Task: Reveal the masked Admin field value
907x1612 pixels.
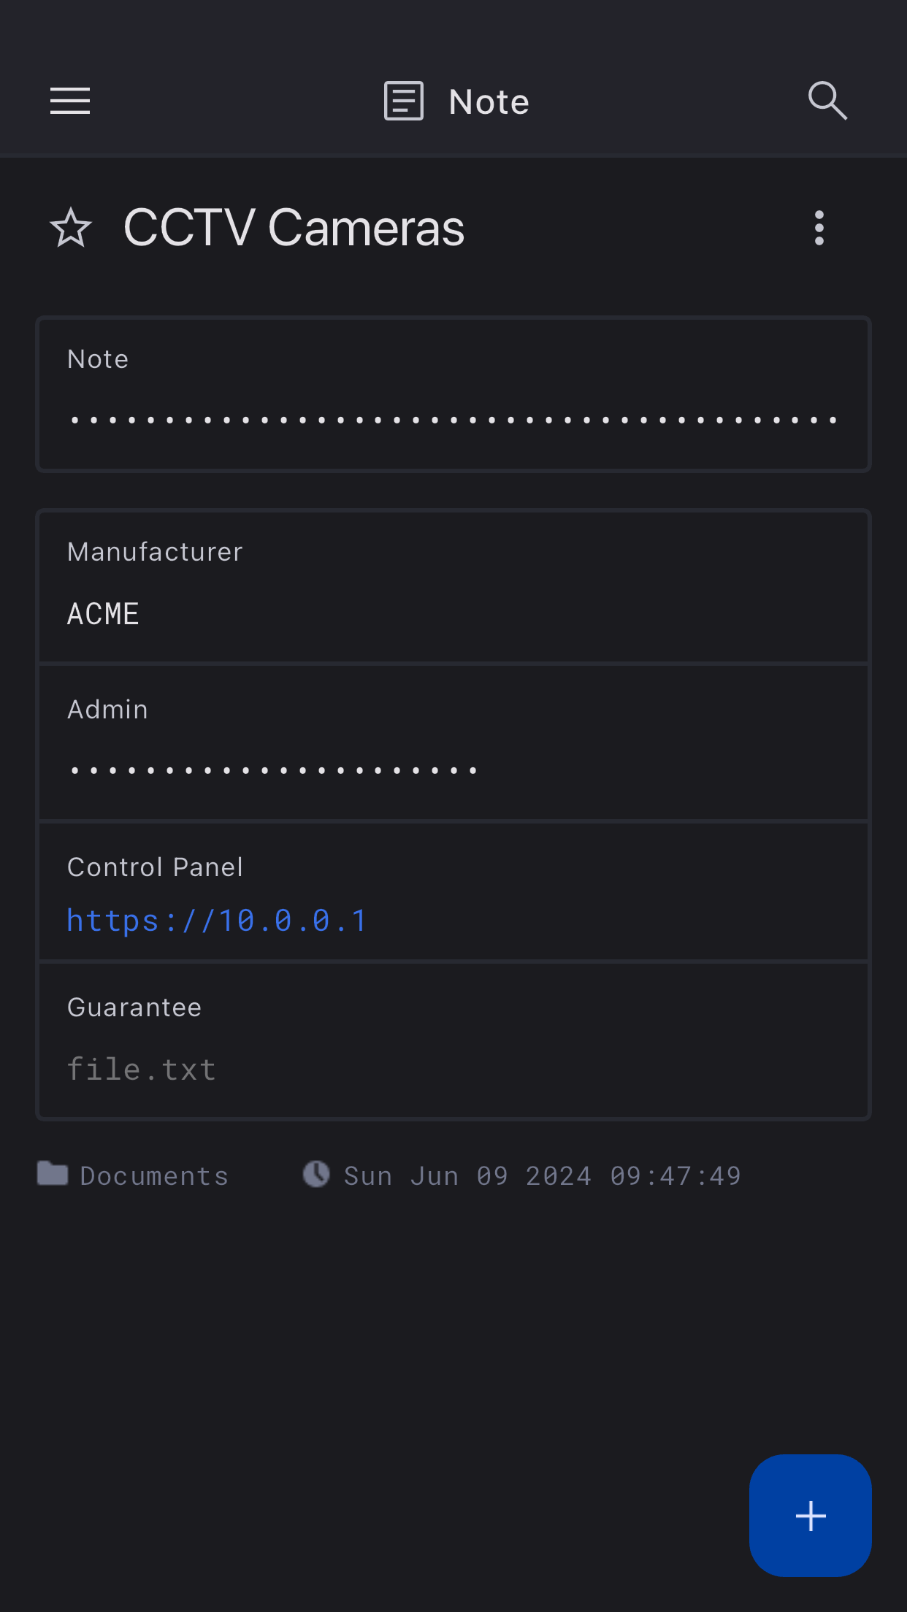Action: [x=274, y=770]
